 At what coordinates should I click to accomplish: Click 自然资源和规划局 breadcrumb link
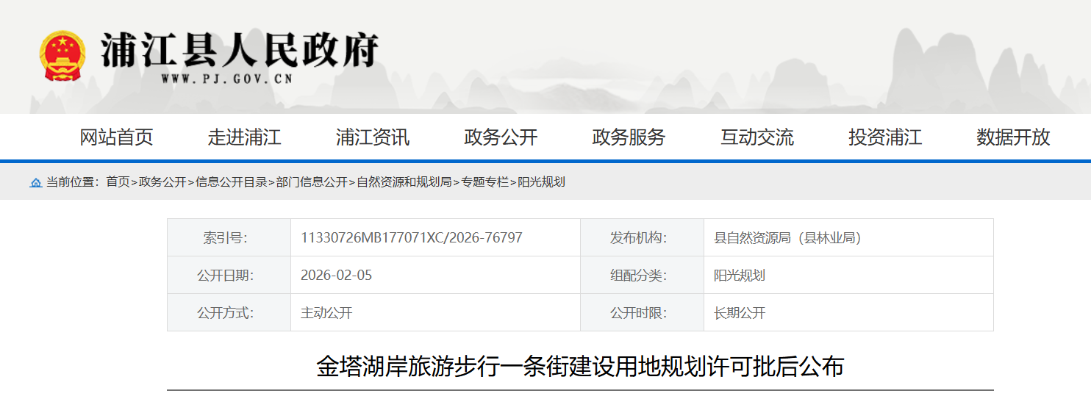click(x=404, y=182)
